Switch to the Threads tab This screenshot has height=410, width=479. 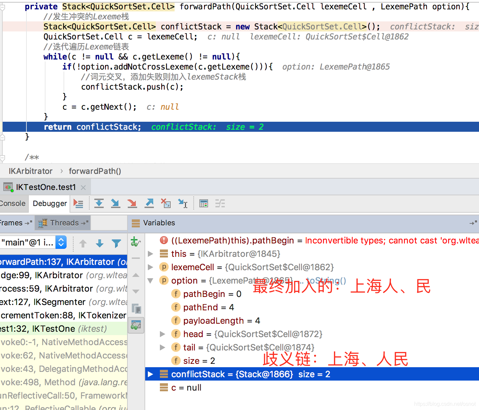[63, 223]
